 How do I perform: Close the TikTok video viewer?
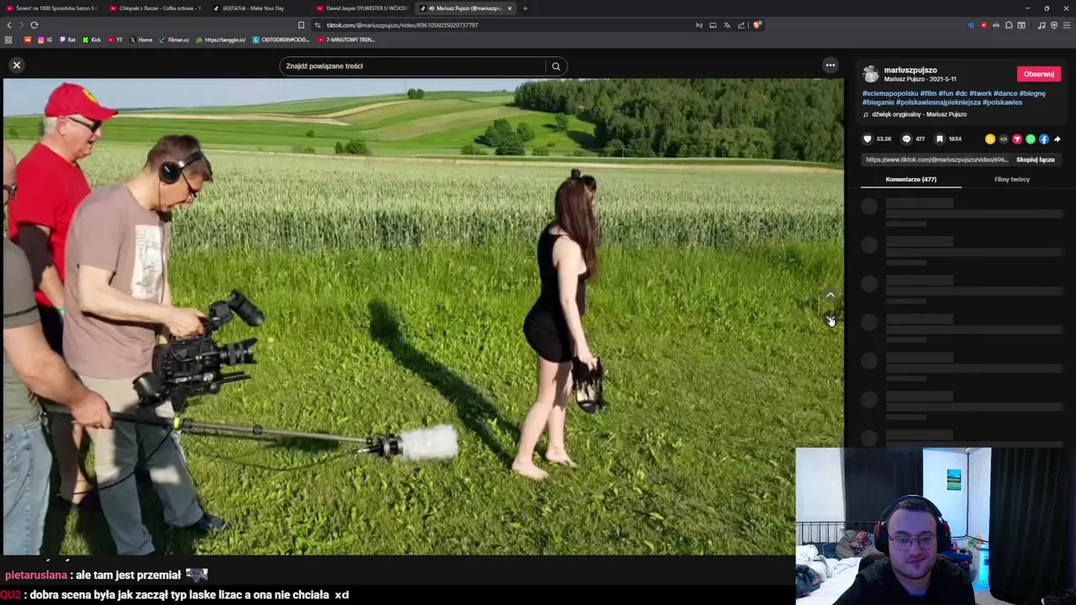click(16, 65)
